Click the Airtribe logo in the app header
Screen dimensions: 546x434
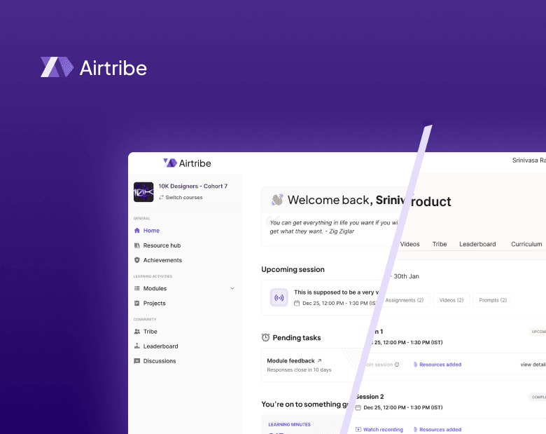pos(188,163)
